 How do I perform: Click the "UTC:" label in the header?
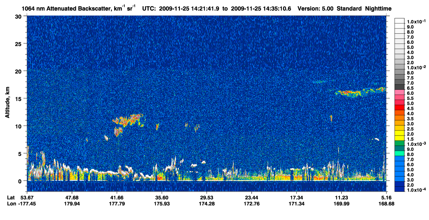(x=149, y=8)
